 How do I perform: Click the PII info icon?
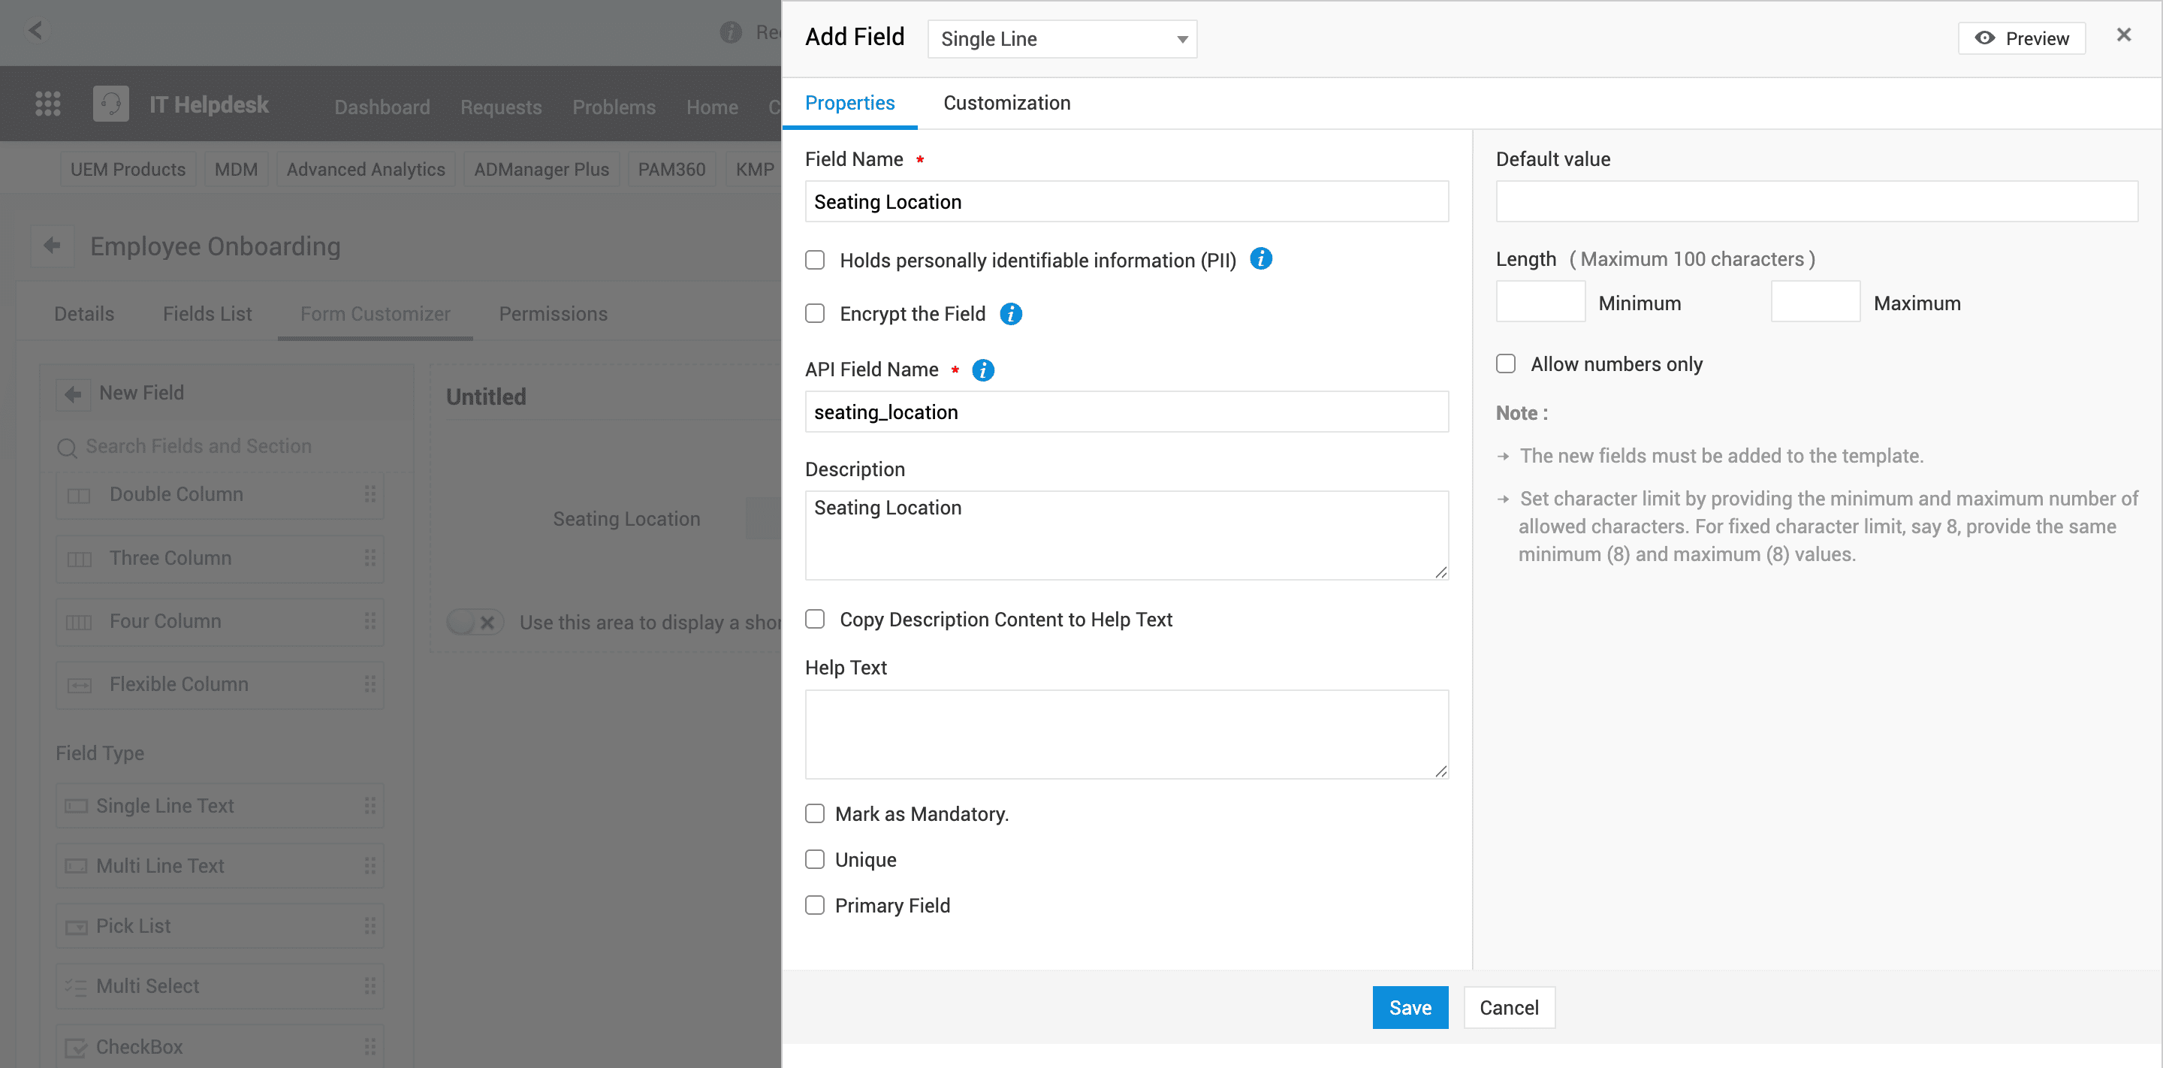pyautogui.click(x=1260, y=258)
